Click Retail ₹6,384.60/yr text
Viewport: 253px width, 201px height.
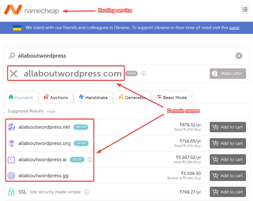click(x=187, y=162)
